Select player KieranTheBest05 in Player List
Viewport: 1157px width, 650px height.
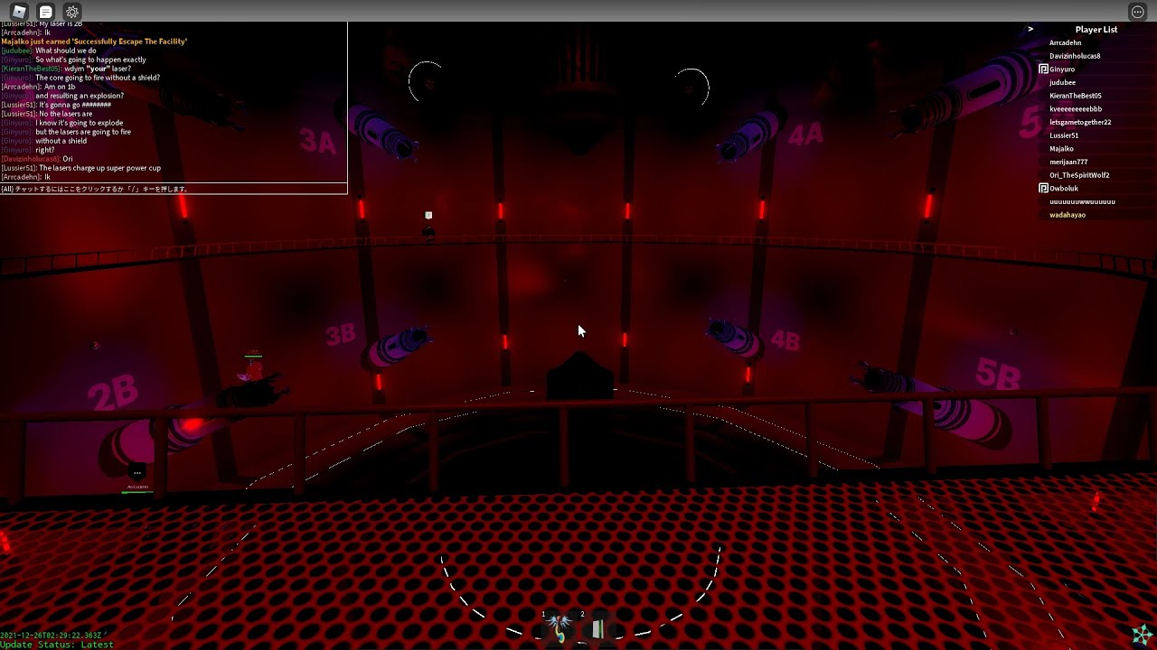click(x=1075, y=96)
